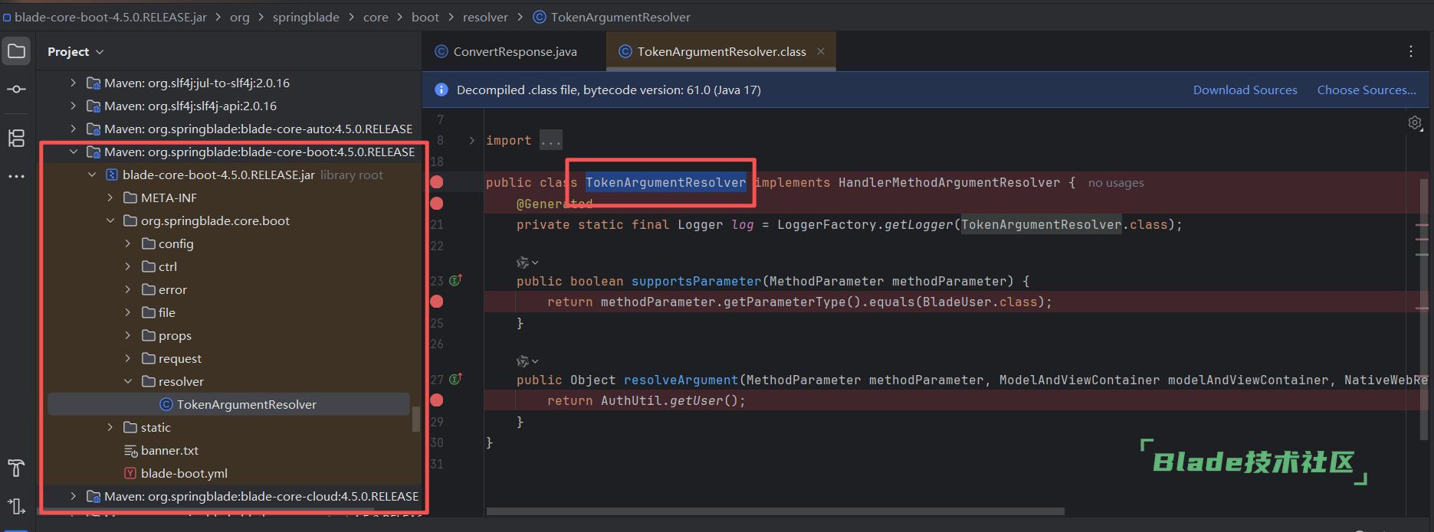This screenshot has height=532, width=1434.
Task: Toggle breakpoint on return AuthUtil.getUser line
Action: coord(437,400)
